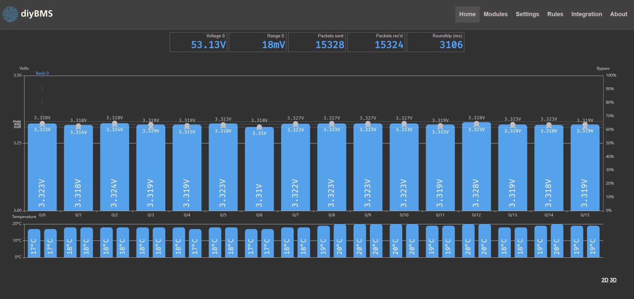Click the 0/14 axis label
Viewport: 634px width, 299px height.
point(549,215)
